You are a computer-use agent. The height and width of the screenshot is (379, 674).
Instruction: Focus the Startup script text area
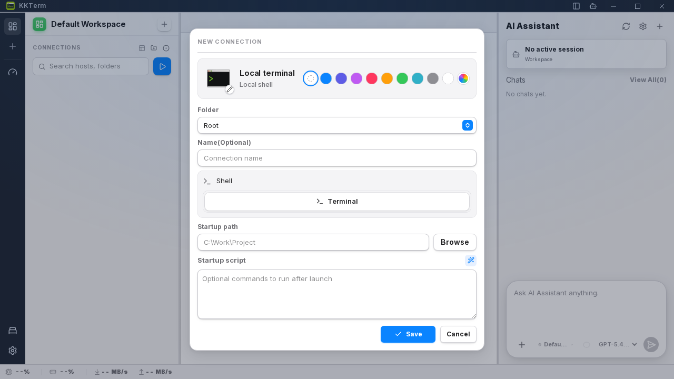(x=337, y=294)
